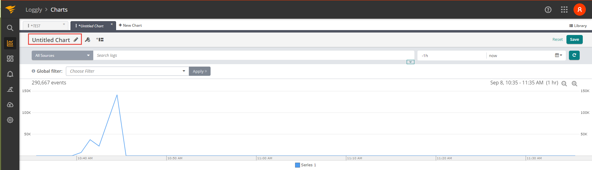Expand the All Sources dropdown
Viewport: 592px width, 170px height.
tap(62, 56)
